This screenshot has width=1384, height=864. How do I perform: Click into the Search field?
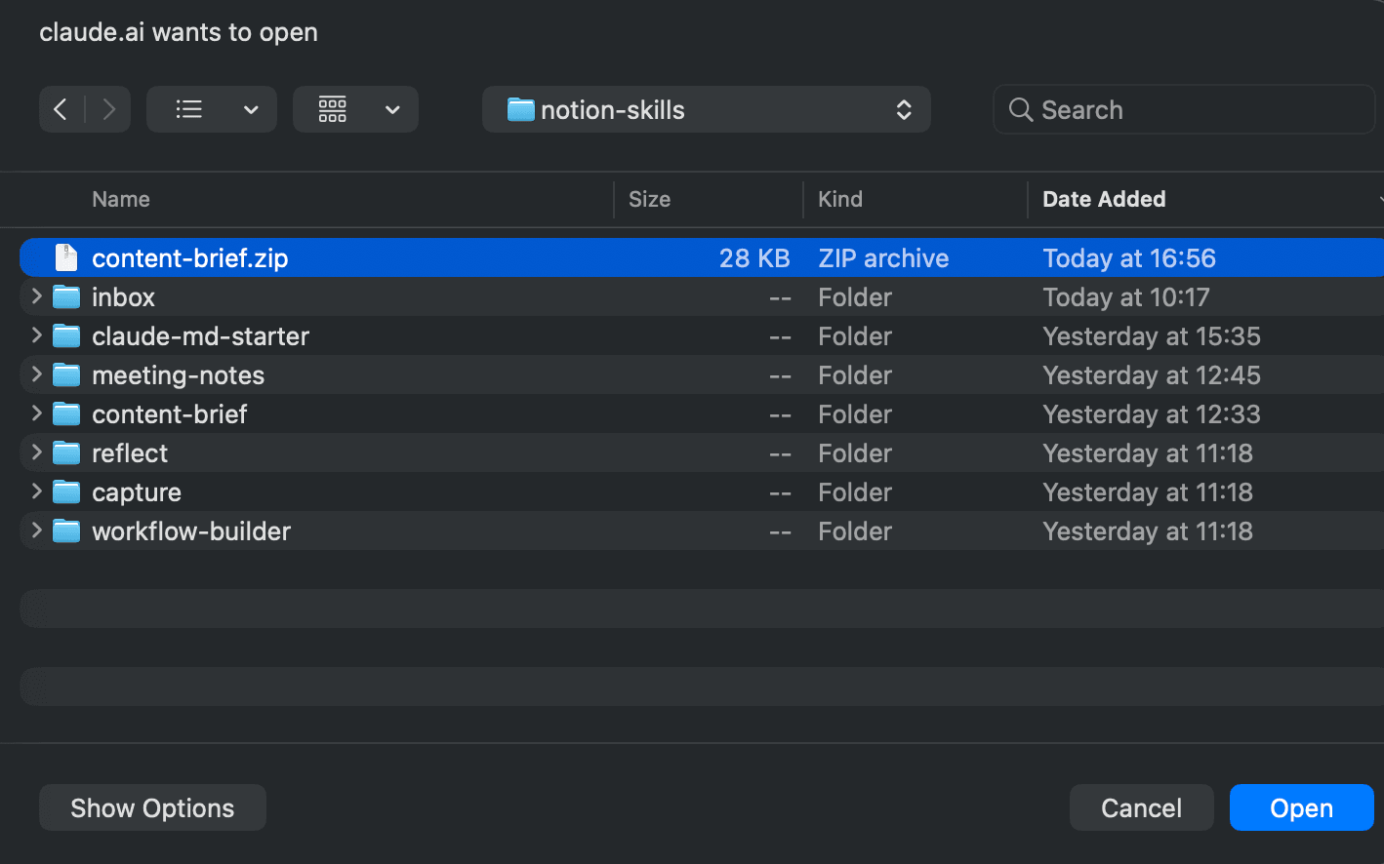click(x=1184, y=109)
